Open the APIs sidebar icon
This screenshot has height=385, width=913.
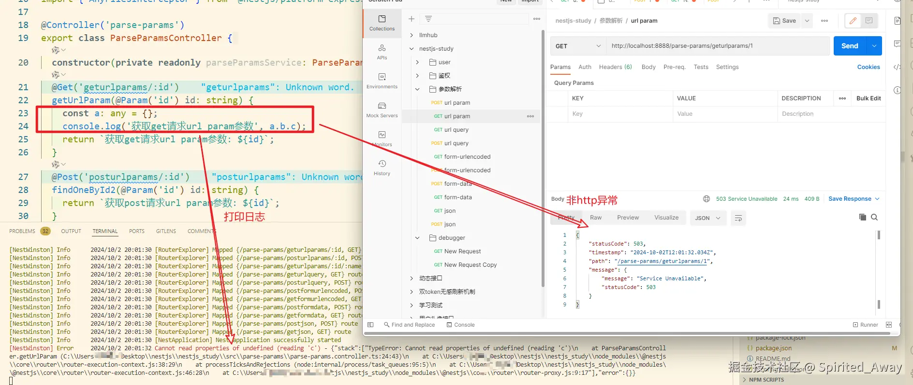click(x=382, y=52)
